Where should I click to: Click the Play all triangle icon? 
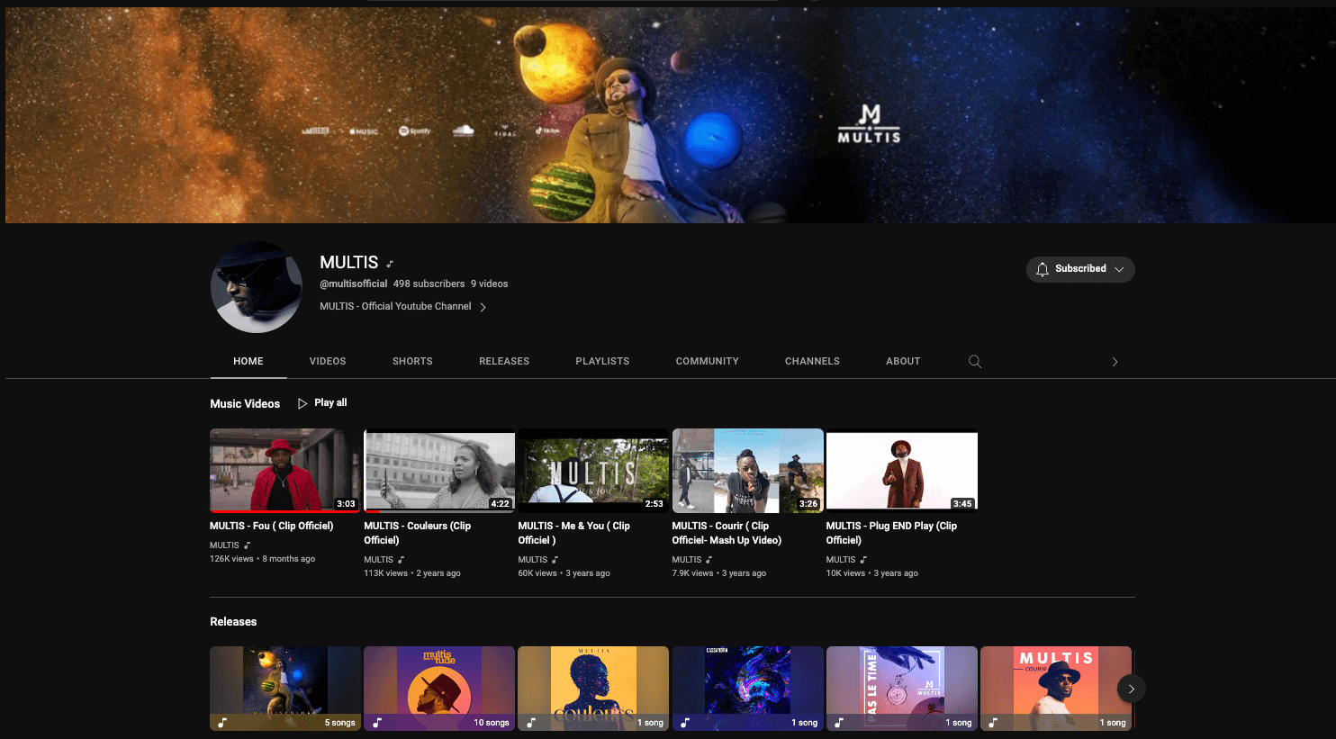click(302, 403)
